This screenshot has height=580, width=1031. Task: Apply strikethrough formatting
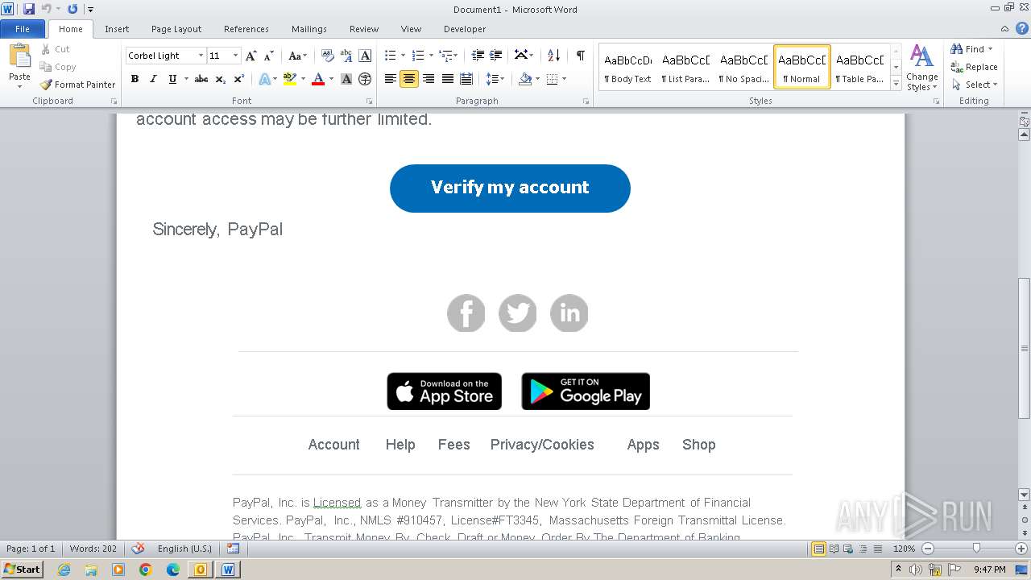(201, 79)
